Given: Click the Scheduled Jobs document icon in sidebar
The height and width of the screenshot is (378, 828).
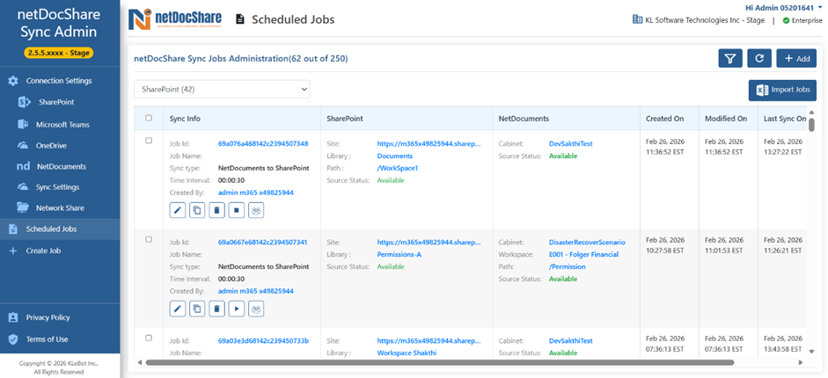Looking at the screenshot, I should [13, 229].
